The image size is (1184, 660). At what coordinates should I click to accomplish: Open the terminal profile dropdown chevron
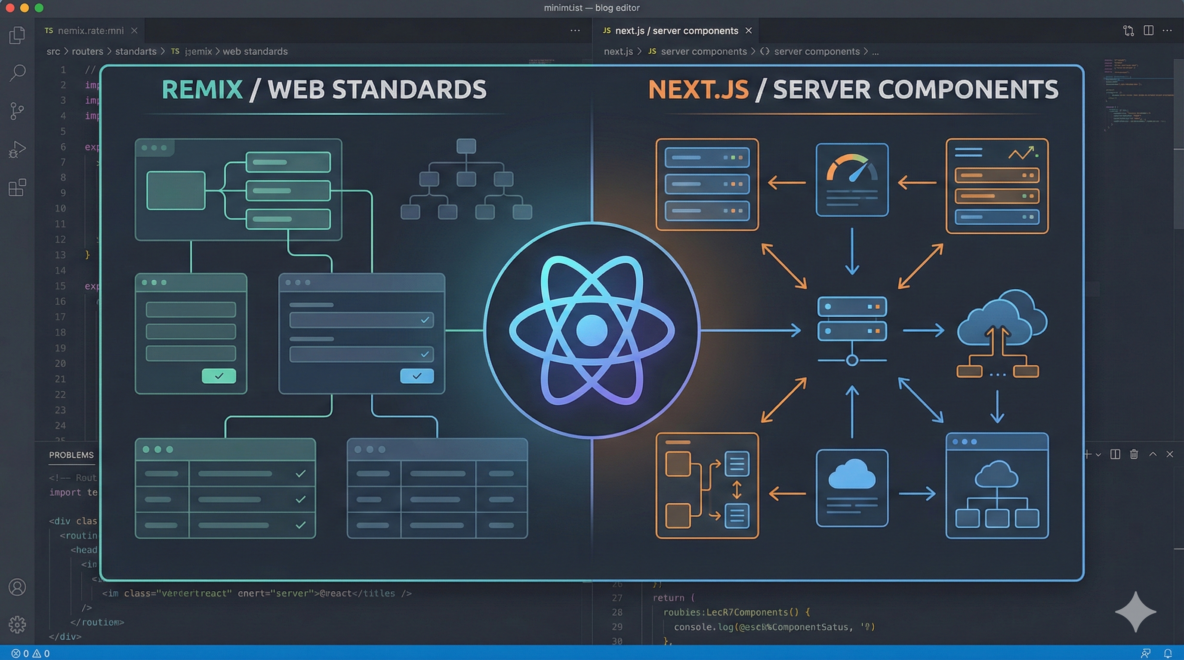click(x=1098, y=454)
